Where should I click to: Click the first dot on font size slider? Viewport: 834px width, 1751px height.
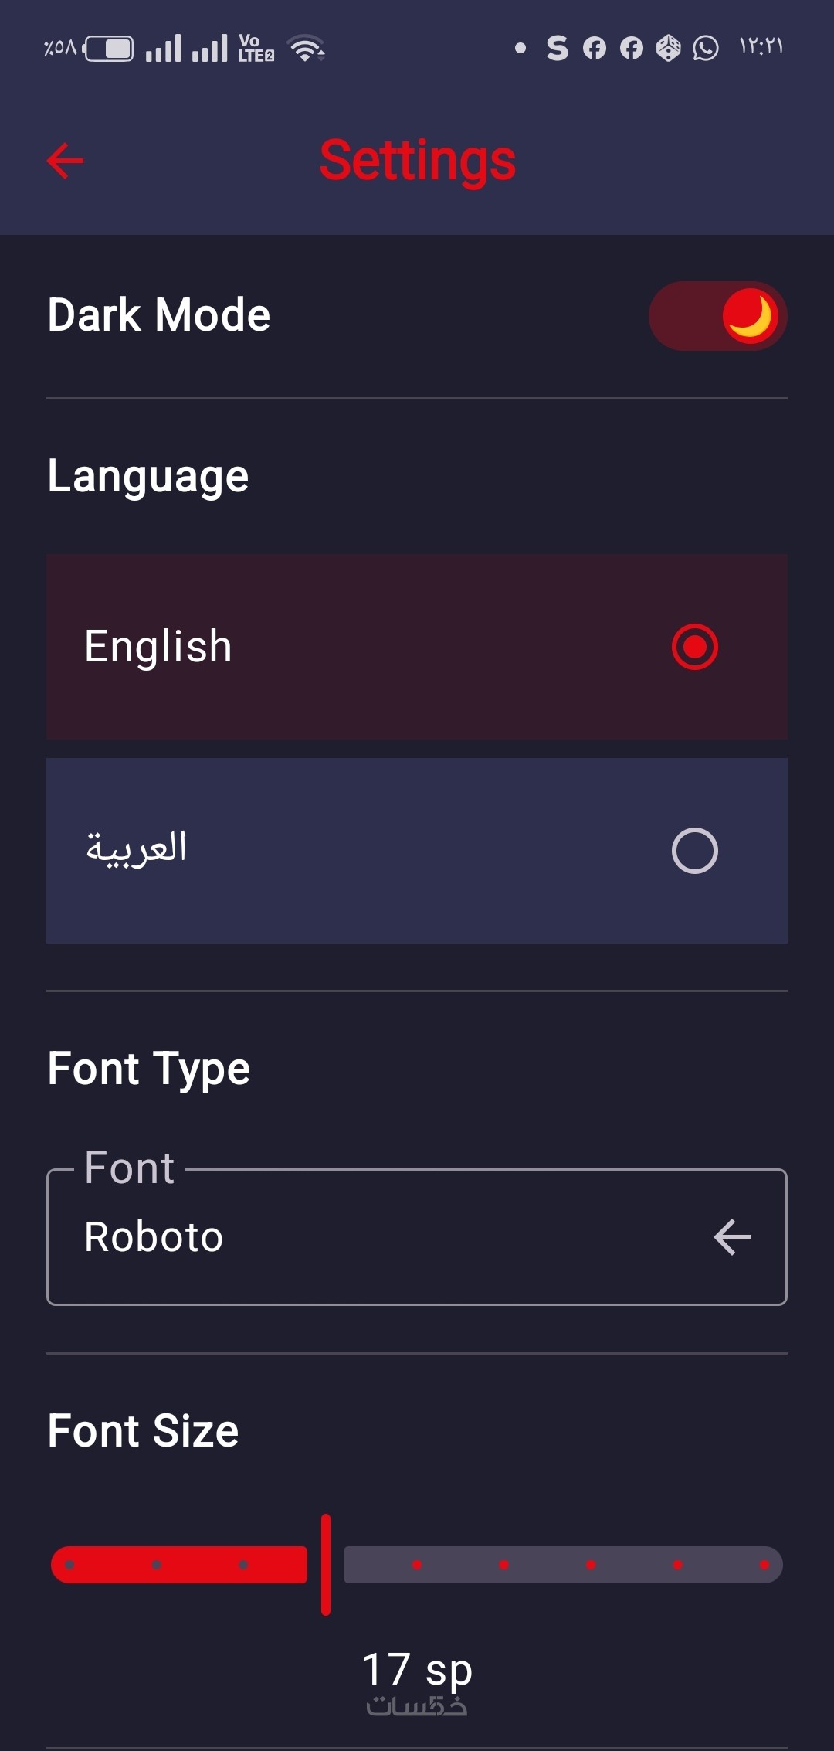click(70, 1565)
